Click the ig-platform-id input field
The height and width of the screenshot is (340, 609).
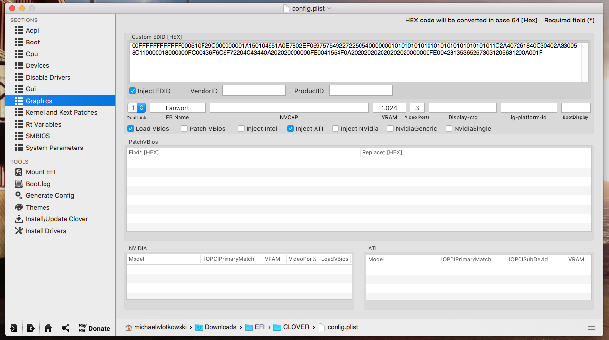click(x=529, y=108)
